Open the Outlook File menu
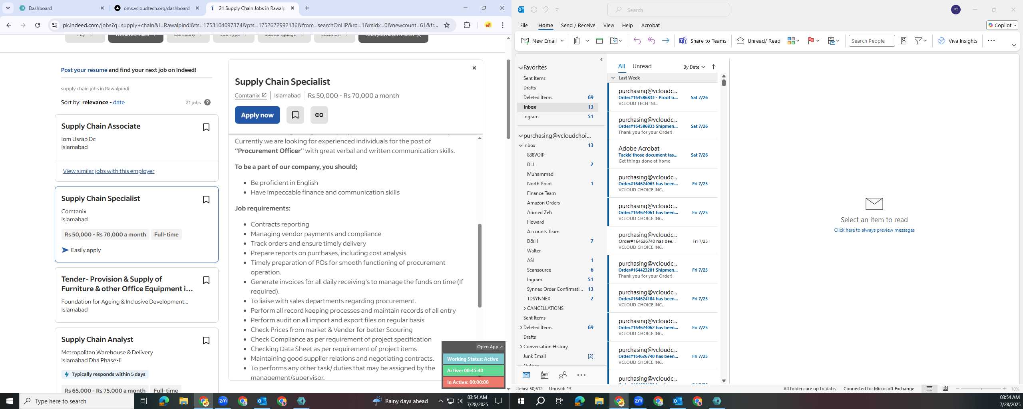The width and height of the screenshot is (1023, 409). tap(523, 25)
